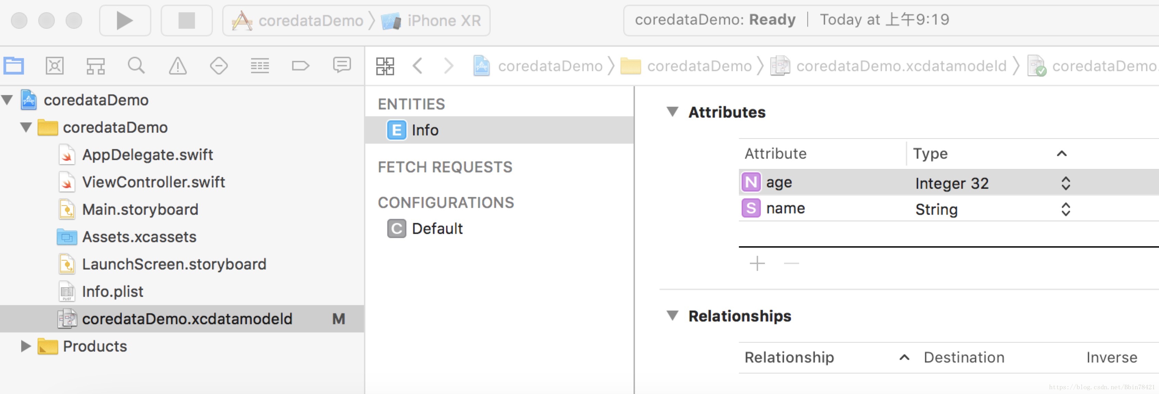
Task: Open Assets.xcassets
Action: [127, 237]
